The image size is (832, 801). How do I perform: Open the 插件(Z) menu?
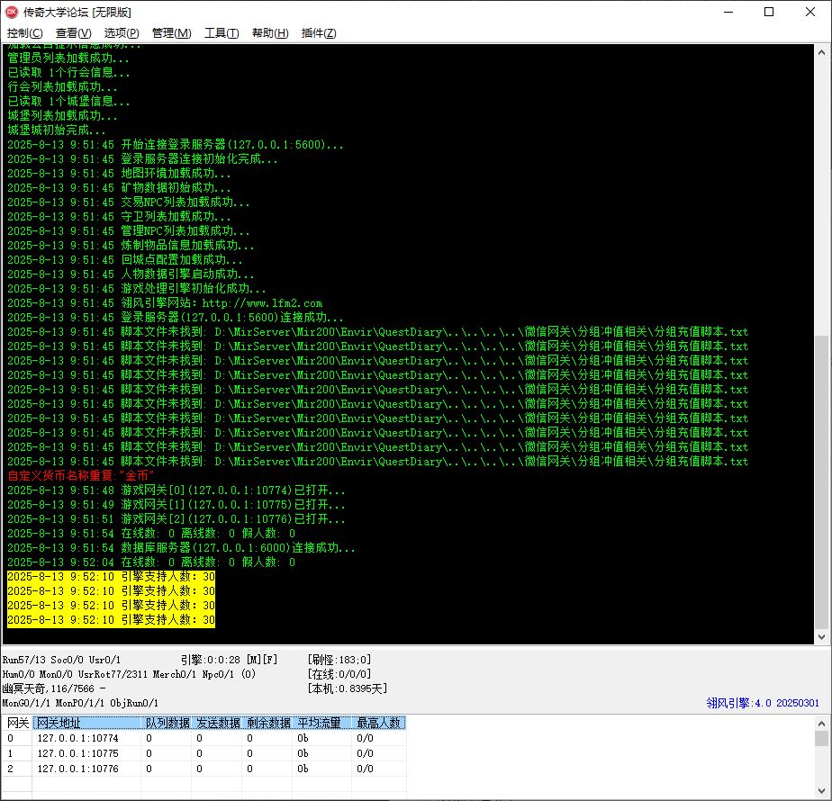pyautogui.click(x=319, y=33)
